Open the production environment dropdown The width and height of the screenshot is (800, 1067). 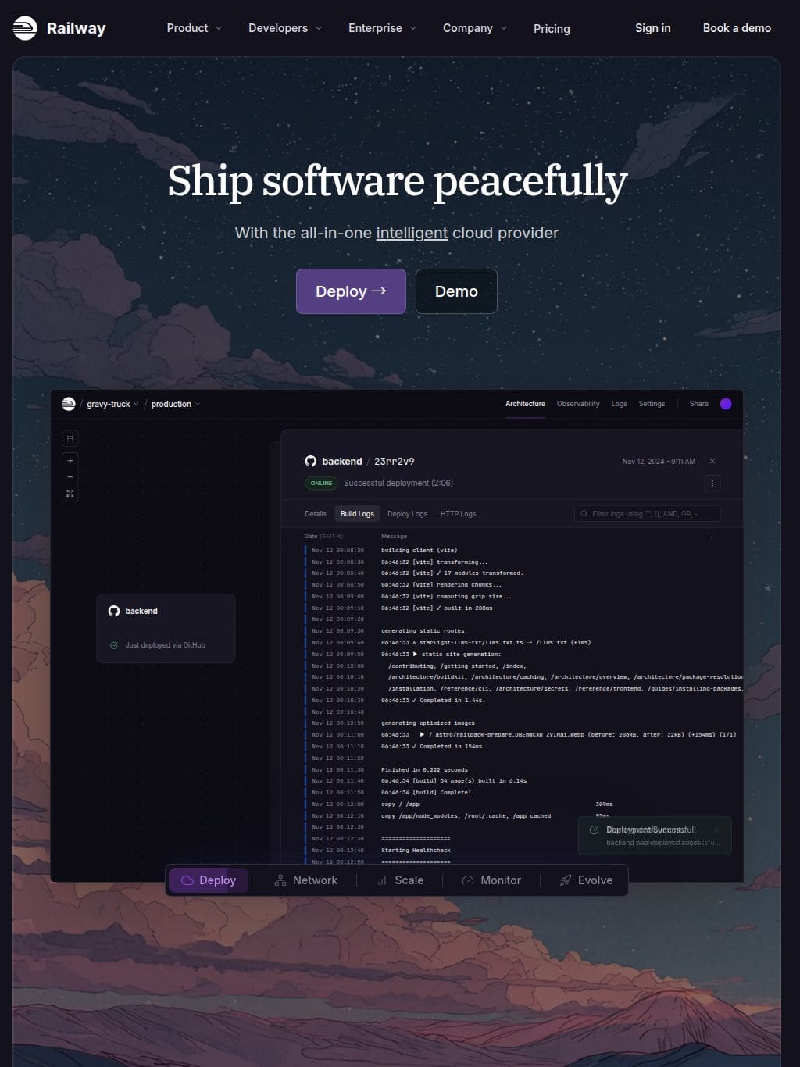click(x=176, y=404)
